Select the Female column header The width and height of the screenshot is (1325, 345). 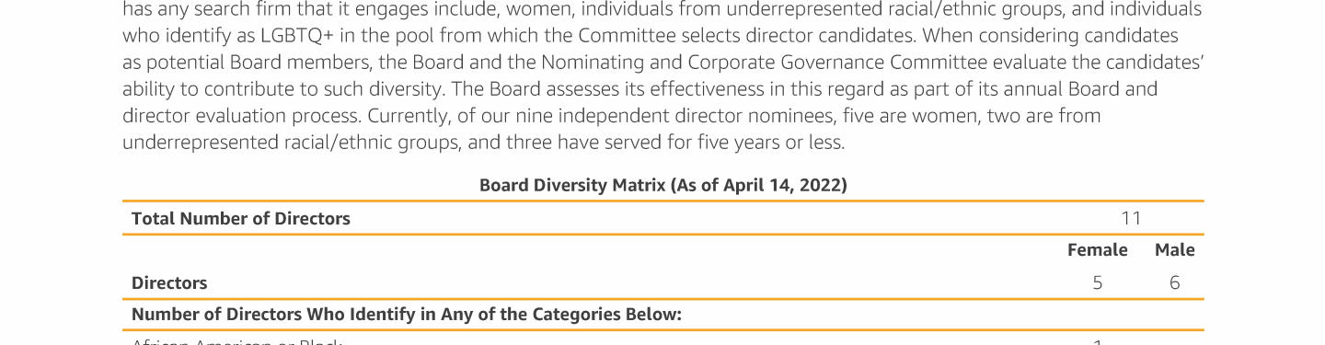pos(1097,250)
